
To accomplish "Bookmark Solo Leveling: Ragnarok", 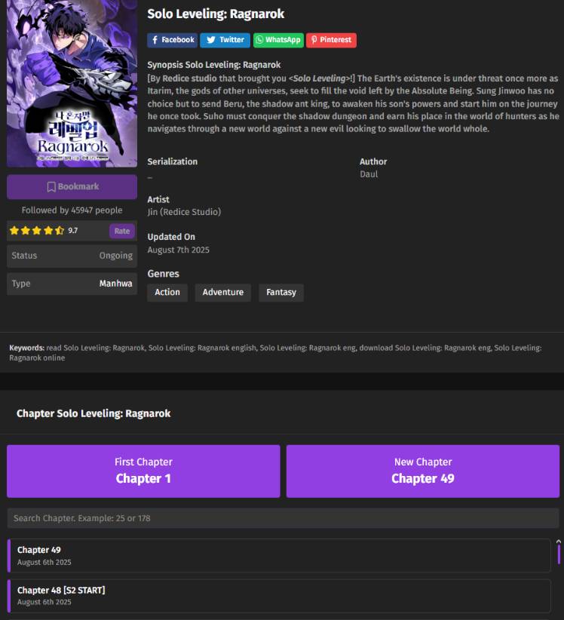I will pyautogui.click(x=72, y=186).
